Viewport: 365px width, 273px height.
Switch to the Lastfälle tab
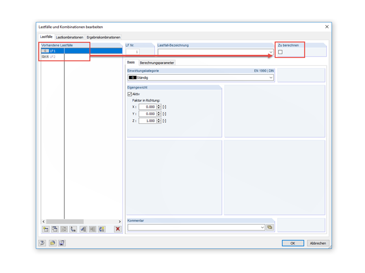[46, 37]
